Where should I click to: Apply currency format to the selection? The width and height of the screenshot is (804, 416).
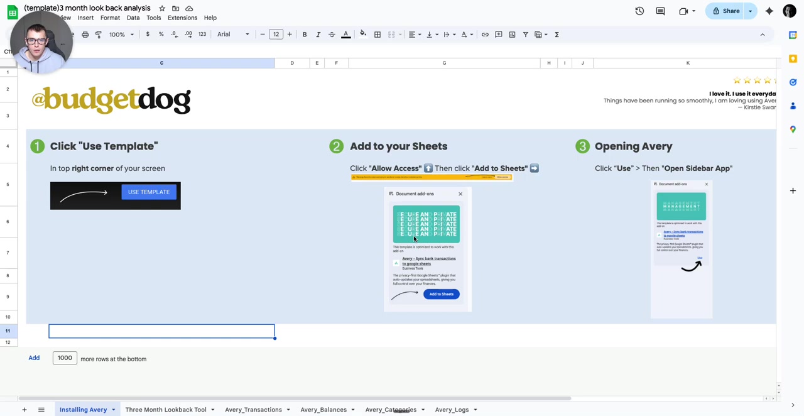pos(147,34)
